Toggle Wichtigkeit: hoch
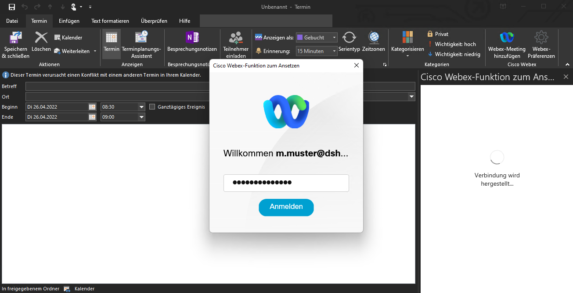This screenshot has width=573, height=293. pos(452,44)
